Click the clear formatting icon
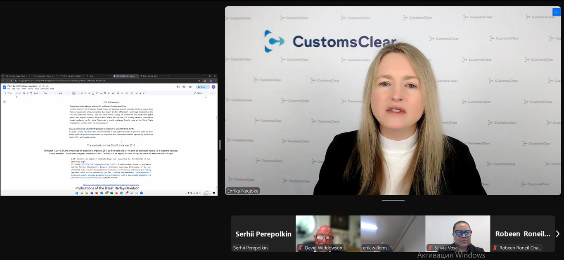564x260 pixels. 144,93
